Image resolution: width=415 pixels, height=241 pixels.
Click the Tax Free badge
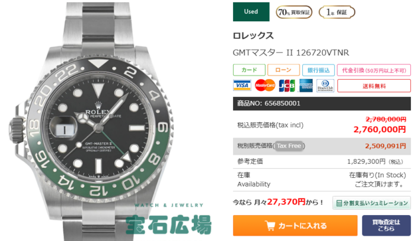pos(289,146)
